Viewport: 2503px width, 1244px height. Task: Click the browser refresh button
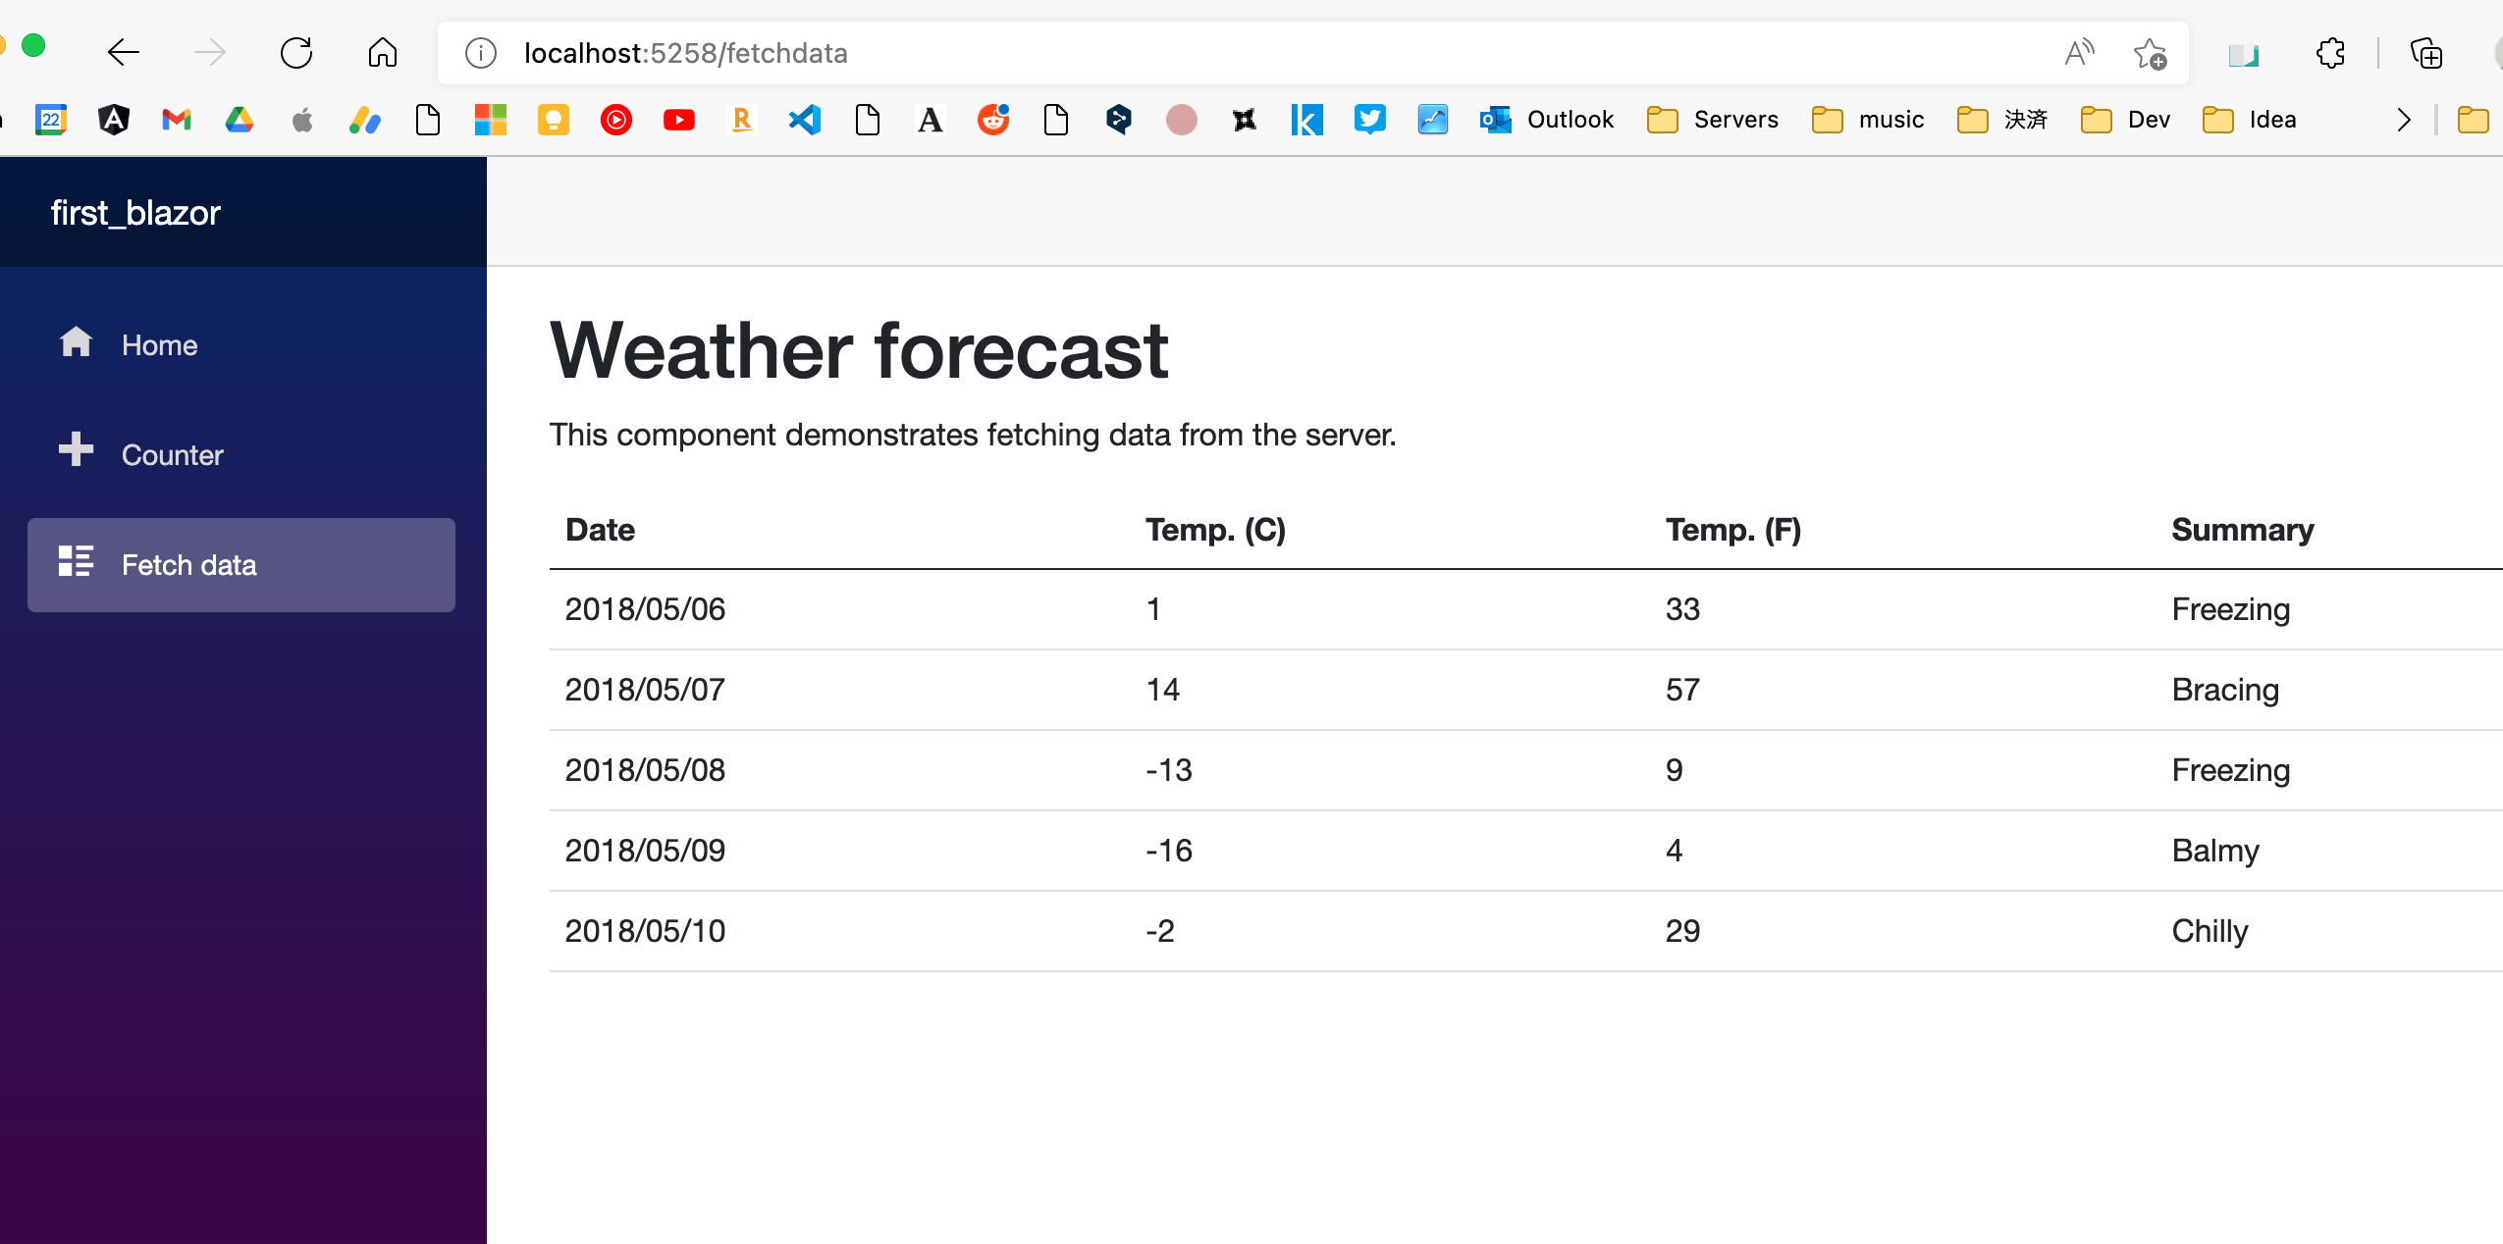[x=295, y=52]
